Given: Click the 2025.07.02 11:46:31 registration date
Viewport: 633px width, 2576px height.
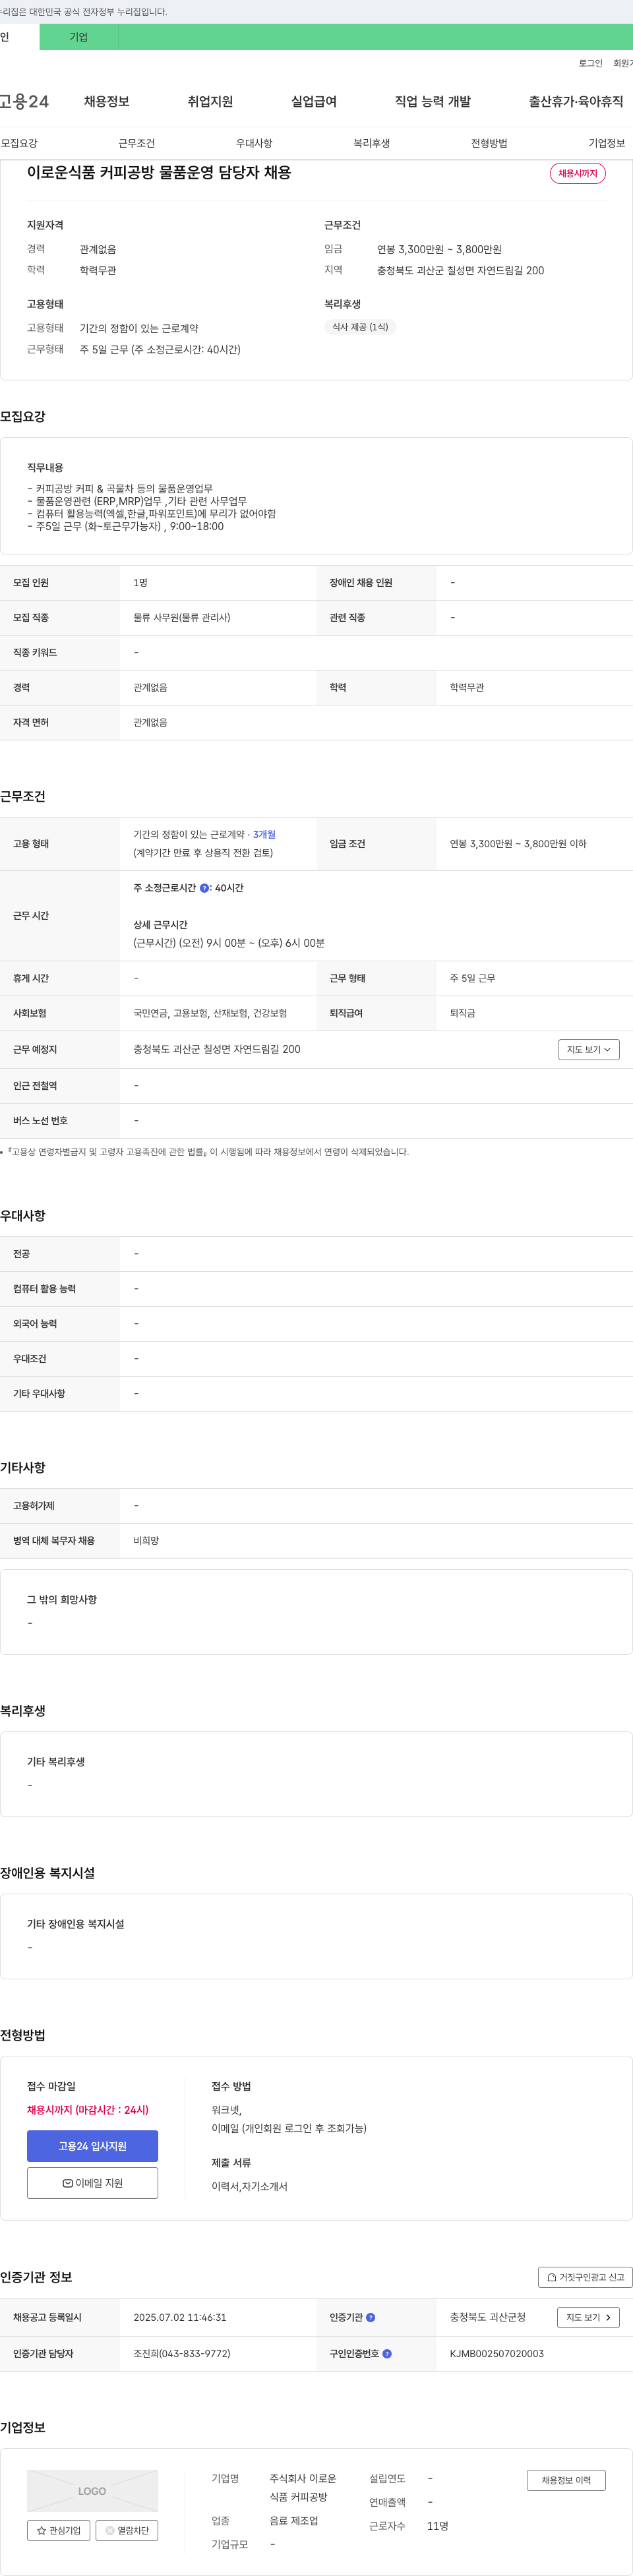Looking at the screenshot, I should (x=180, y=2317).
